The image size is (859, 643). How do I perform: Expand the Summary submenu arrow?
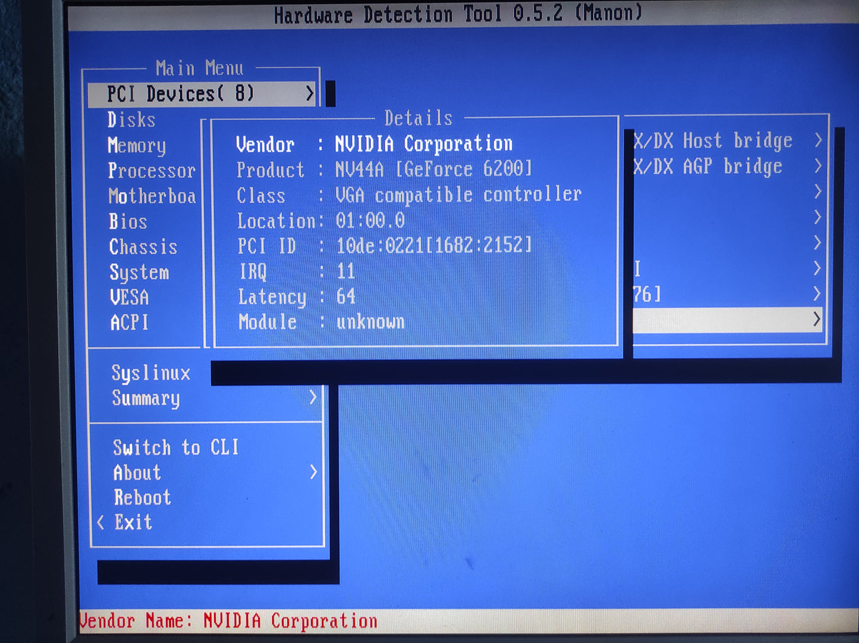pos(313,397)
